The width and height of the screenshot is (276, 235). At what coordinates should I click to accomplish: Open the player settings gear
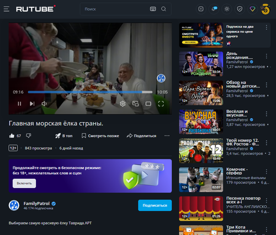123,104
